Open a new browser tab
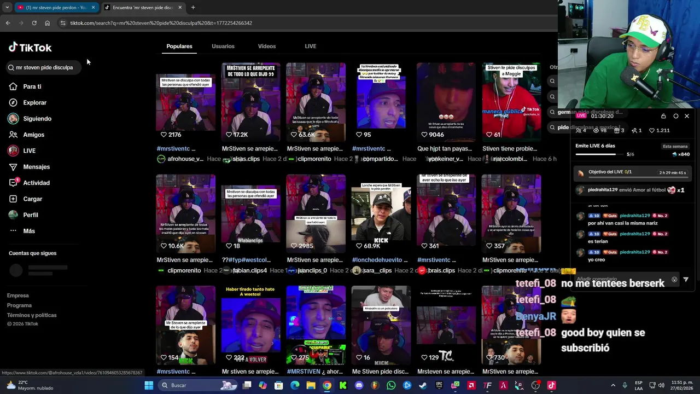Image resolution: width=700 pixels, height=394 pixels. 193,8
